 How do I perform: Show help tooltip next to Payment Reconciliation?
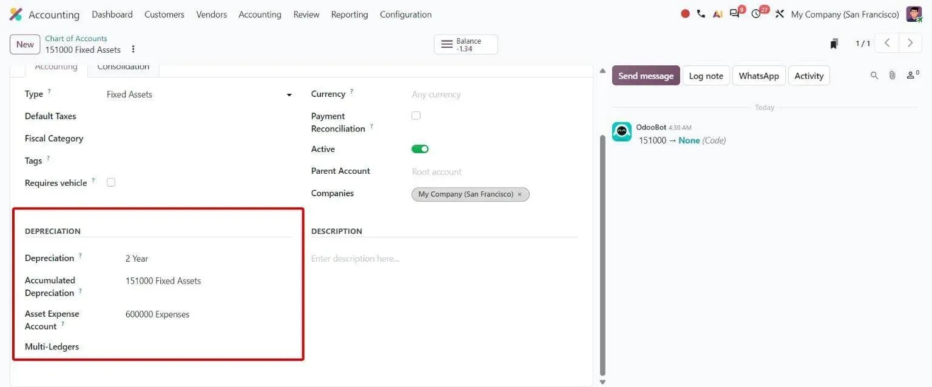(371, 126)
